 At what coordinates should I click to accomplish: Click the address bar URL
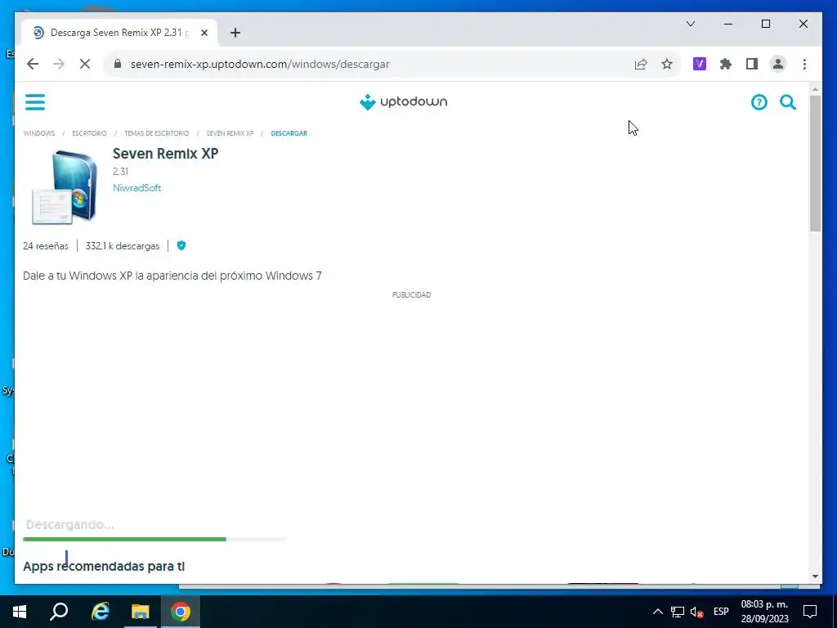coord(260,64)
